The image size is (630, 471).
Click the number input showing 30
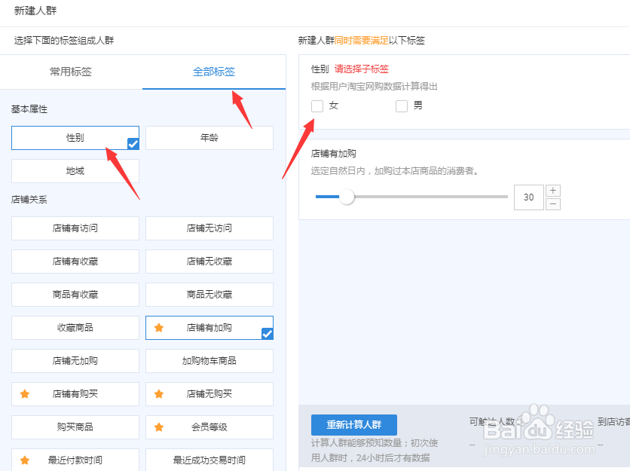[528, 197]
